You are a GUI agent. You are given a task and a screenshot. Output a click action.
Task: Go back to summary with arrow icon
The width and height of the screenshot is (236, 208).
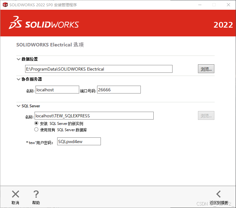[x=218, y=194]
